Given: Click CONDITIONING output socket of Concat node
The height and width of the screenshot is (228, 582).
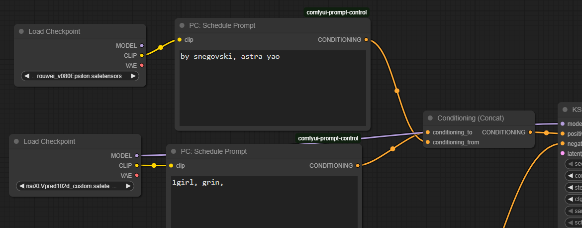Looking at the screenshot, I should 530,132.
